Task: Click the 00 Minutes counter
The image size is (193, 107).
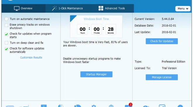Action: point(96,29)
